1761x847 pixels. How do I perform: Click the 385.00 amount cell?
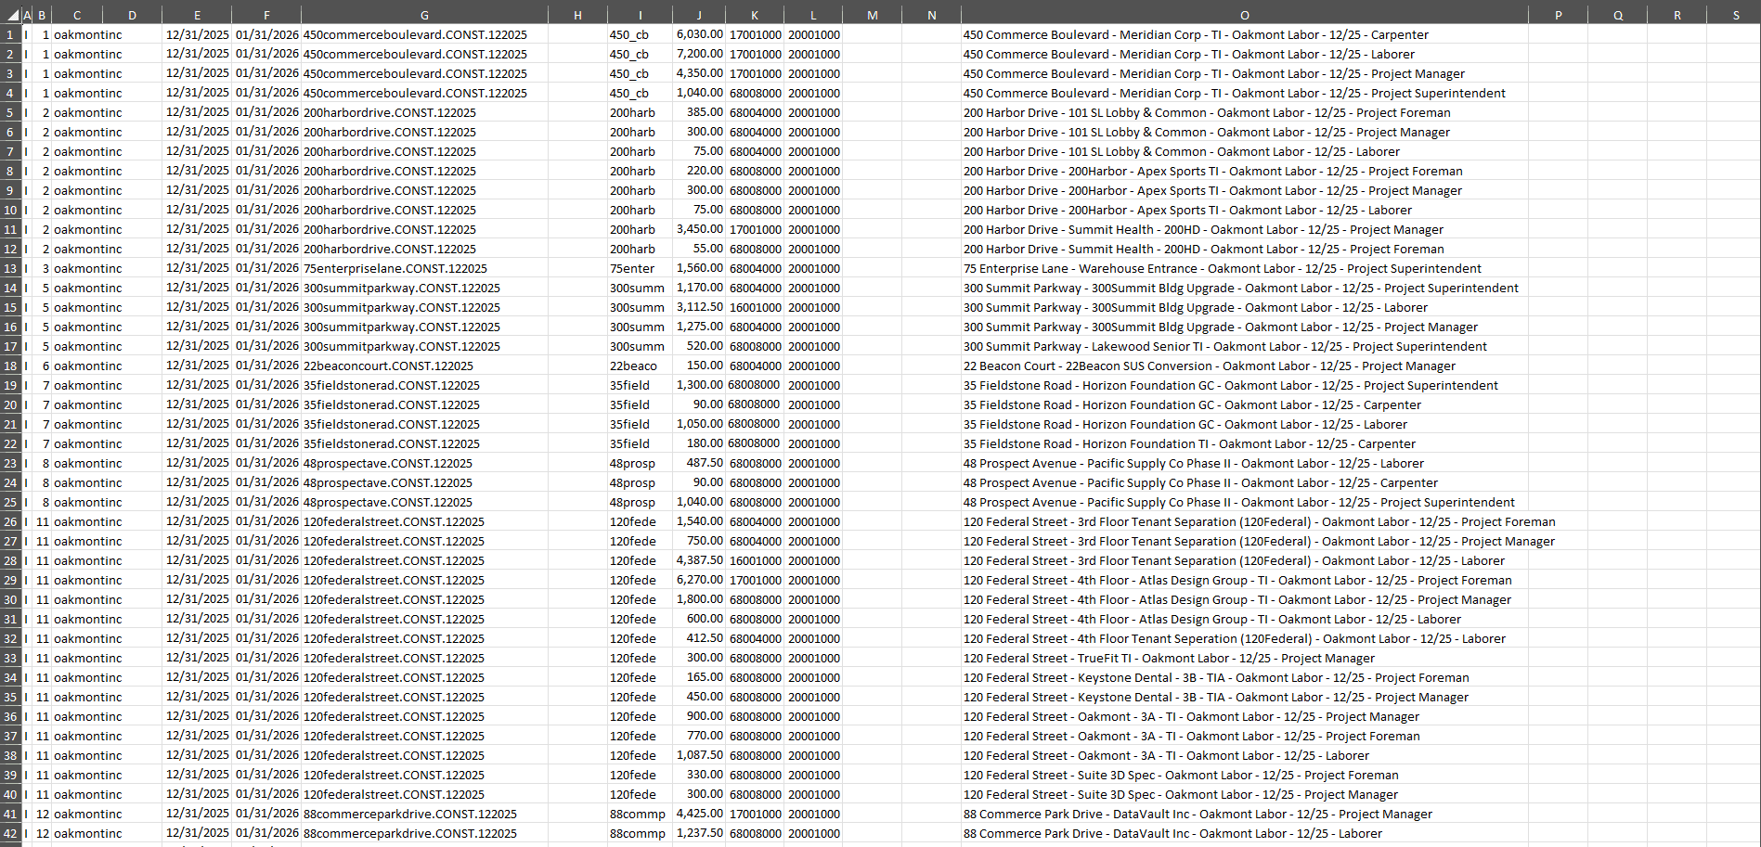pyautogui.click(x=699, y=112)
